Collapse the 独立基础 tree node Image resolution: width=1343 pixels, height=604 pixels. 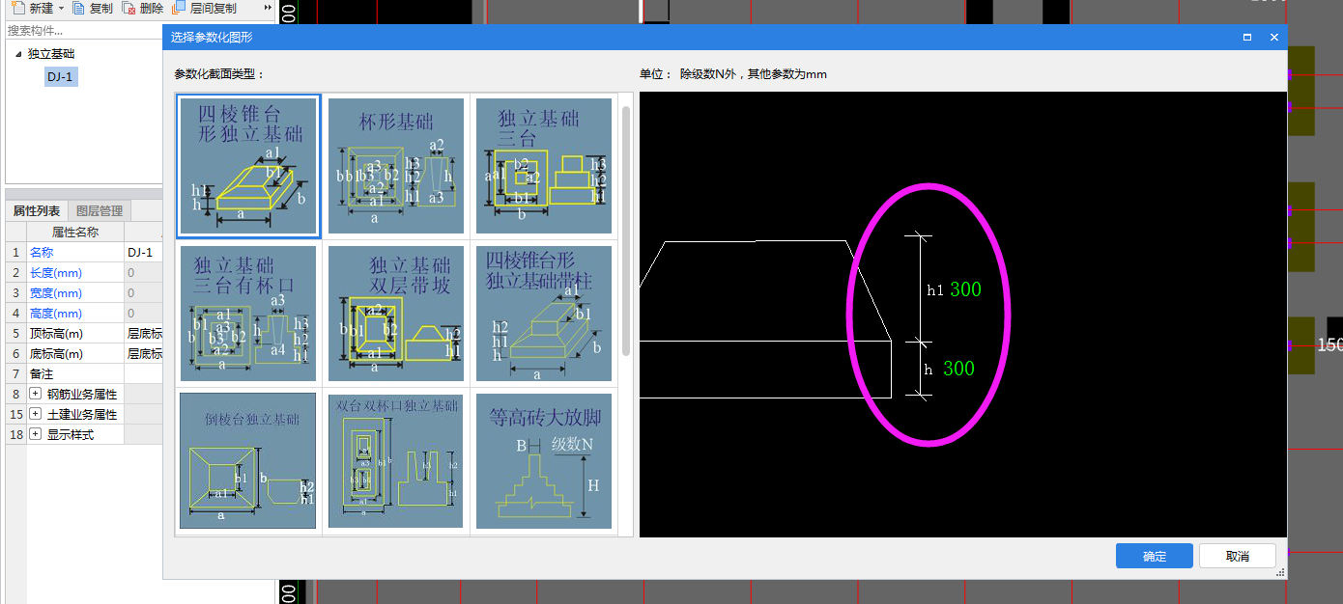coord(18,54)
